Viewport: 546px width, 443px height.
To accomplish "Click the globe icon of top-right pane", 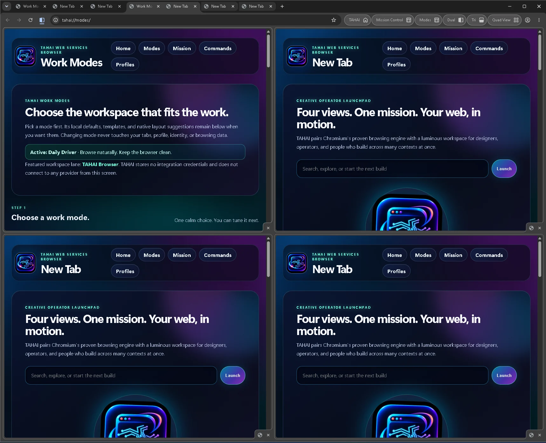I will point(531,228).
